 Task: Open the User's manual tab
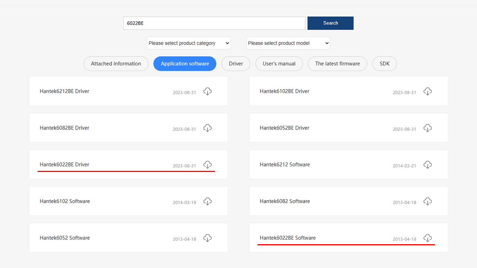279,64
